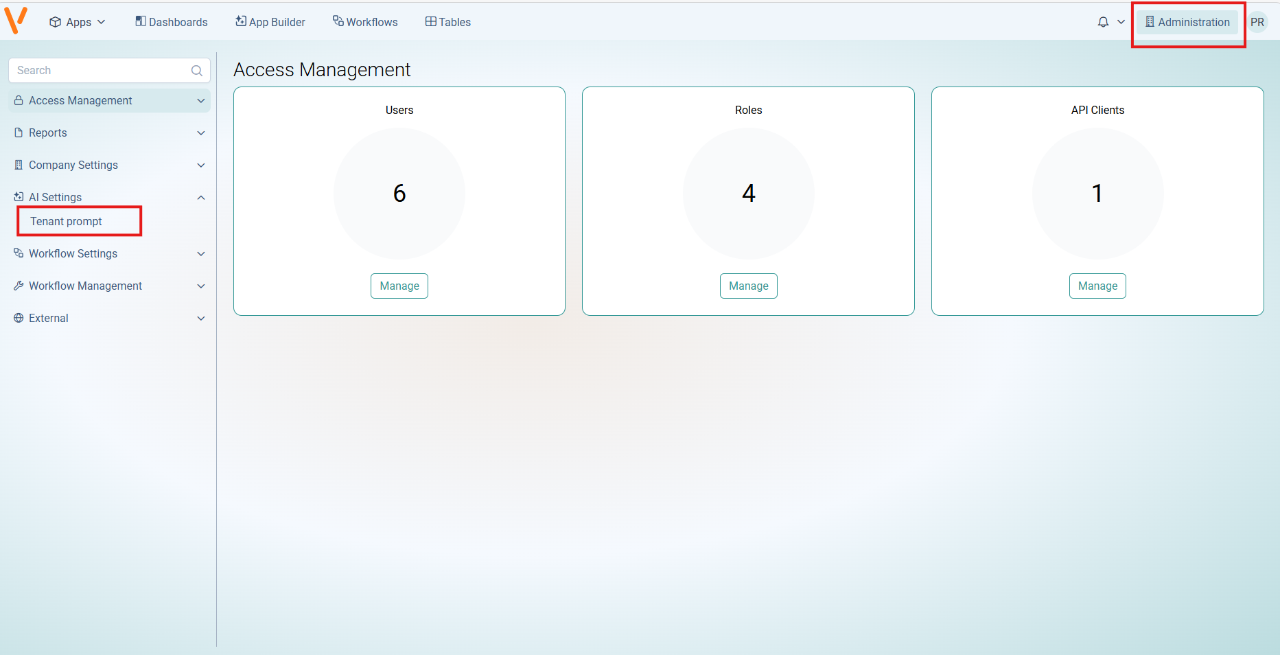This screenshot has width=1280, height=655.
Task: Click the AI Settings icon
Action: tap(19, 197)
